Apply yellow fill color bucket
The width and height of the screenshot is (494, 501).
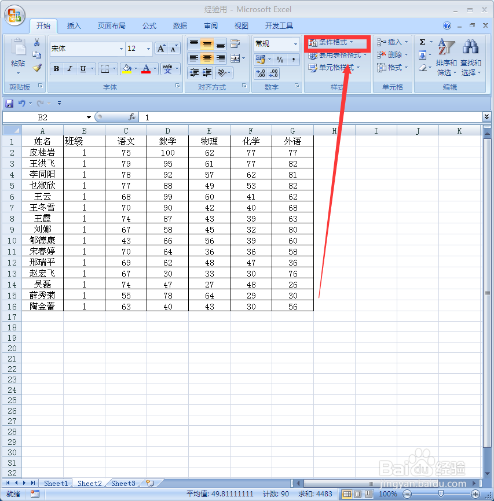click(x=127, y=69)
